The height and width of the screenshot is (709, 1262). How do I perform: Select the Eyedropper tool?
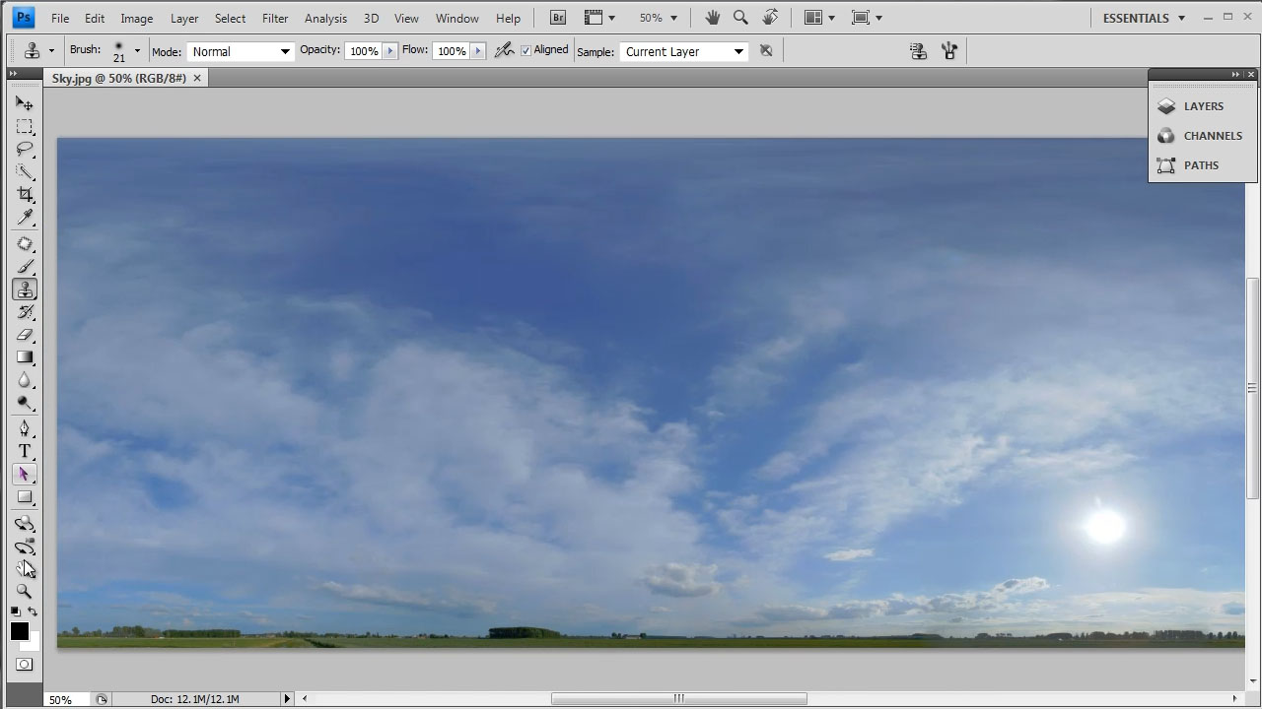[25, 218]
